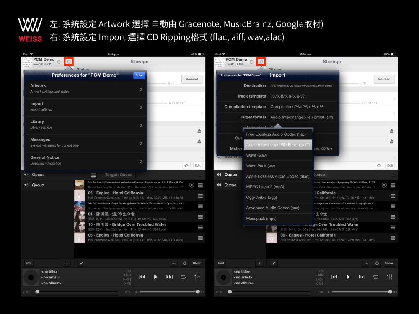Tap add plus button in left screenshot

[67, 263]
